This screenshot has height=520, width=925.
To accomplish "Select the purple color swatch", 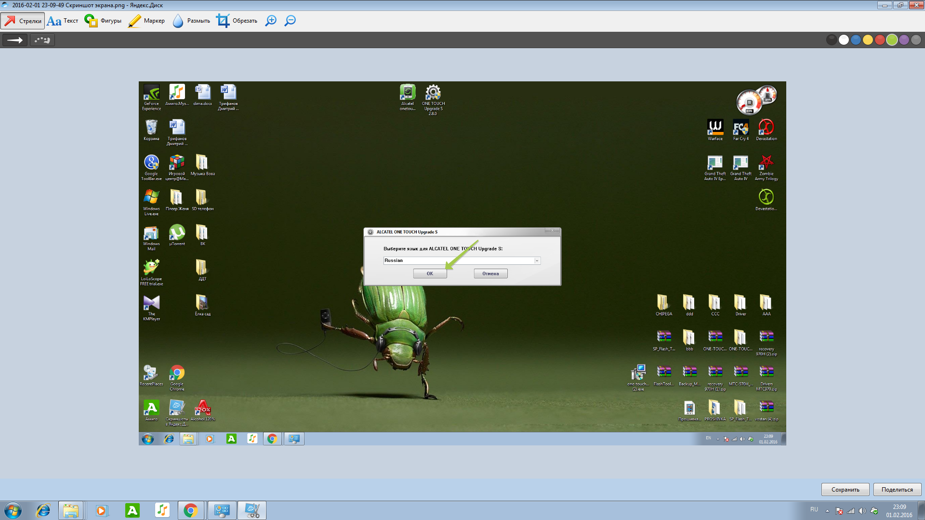I will (904, 40).
